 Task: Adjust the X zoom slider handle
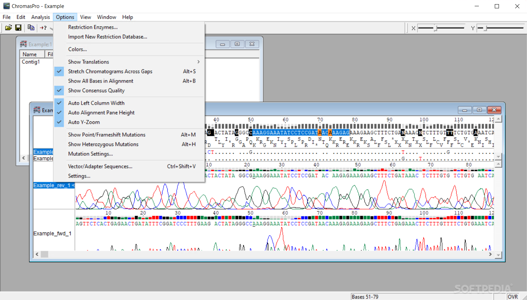[436, 28]
